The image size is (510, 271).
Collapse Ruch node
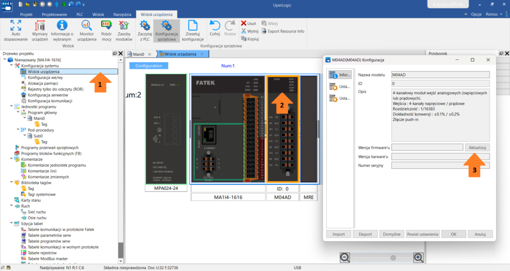click(x=11, y=206)
